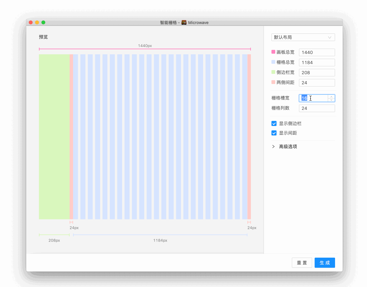The width and height of the screenshot is (367, 287).
Task: Focus the 画板总宽 input field
Action: pyautogui.click(x=317, y=52)
